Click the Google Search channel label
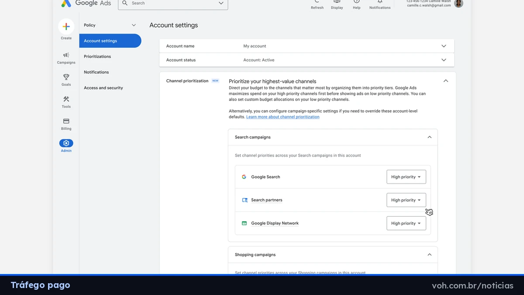The image size is (524, 295). (x=265, y=177)
